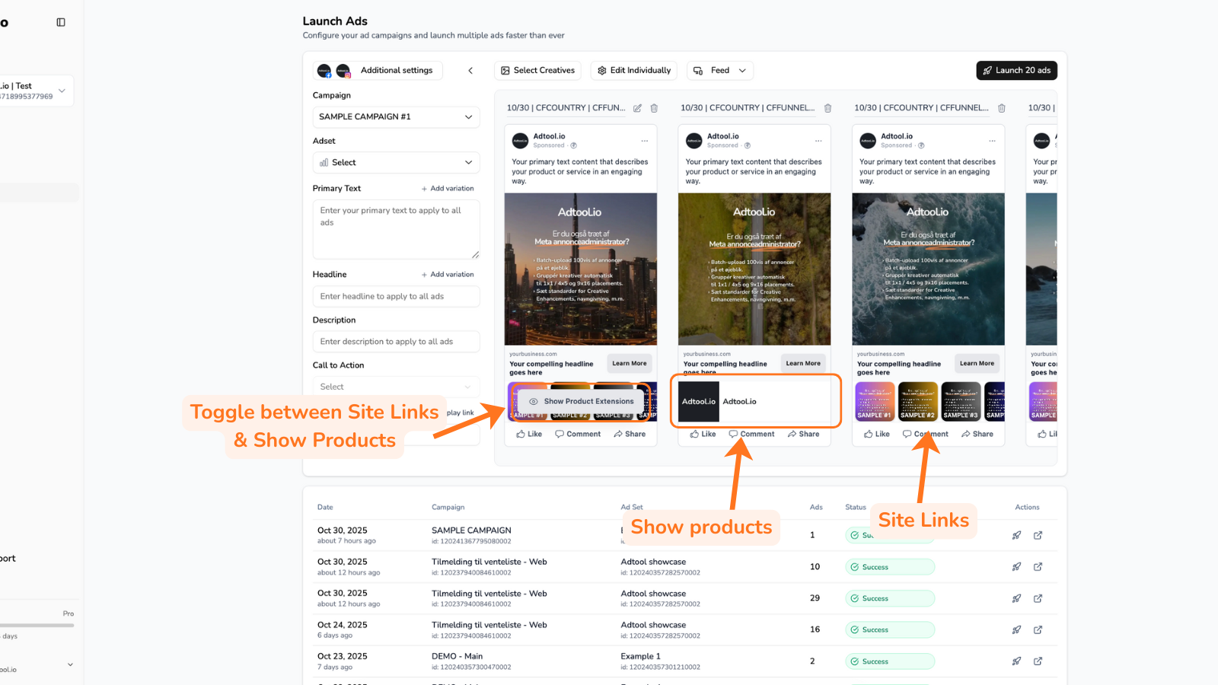The image size is (1218, 685).
Task: Click the Success status of the Oct 24 row
Action: [x=890, y=630]
